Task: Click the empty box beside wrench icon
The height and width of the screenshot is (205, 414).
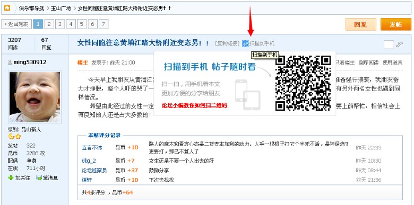Action: 389,44
